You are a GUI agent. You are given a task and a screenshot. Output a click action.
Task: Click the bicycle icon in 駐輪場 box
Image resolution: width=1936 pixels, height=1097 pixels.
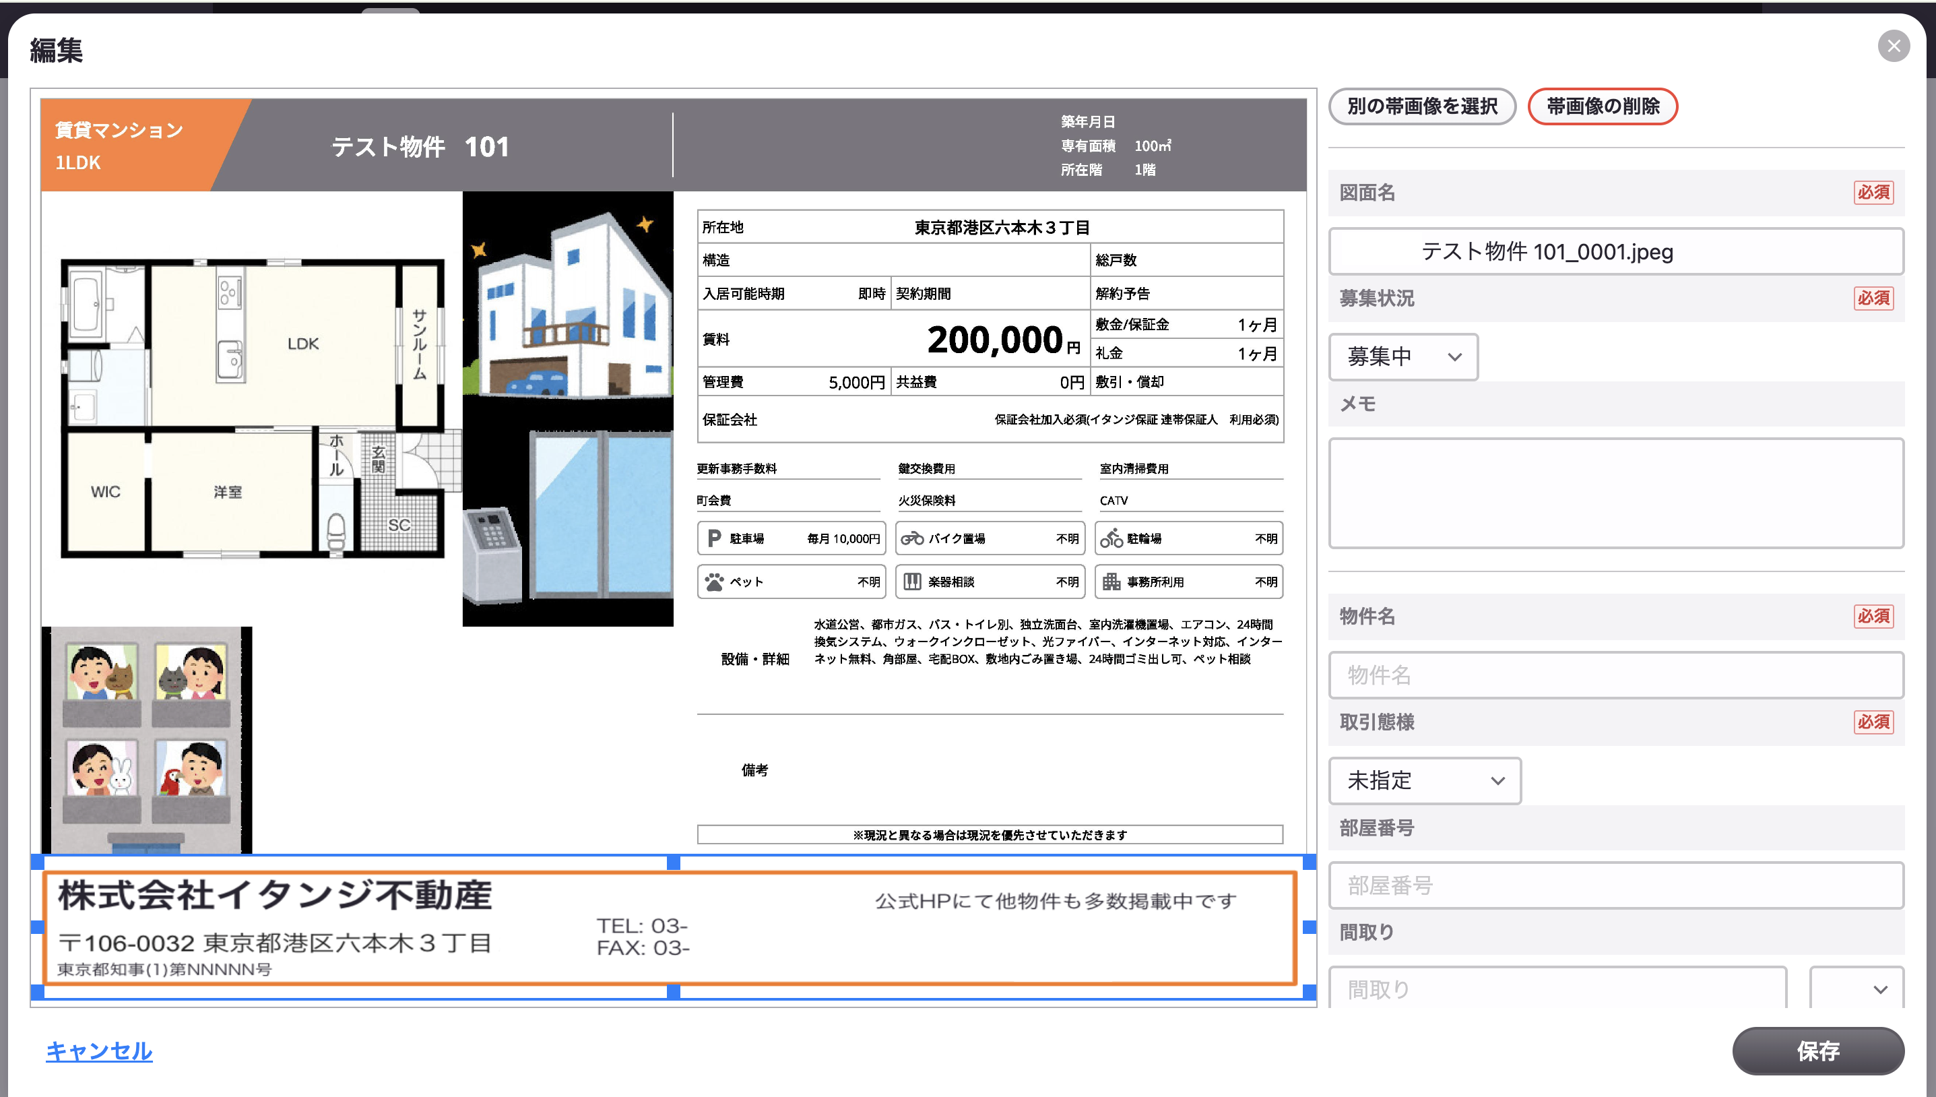pyautogui.click(x=1111, y=538)
